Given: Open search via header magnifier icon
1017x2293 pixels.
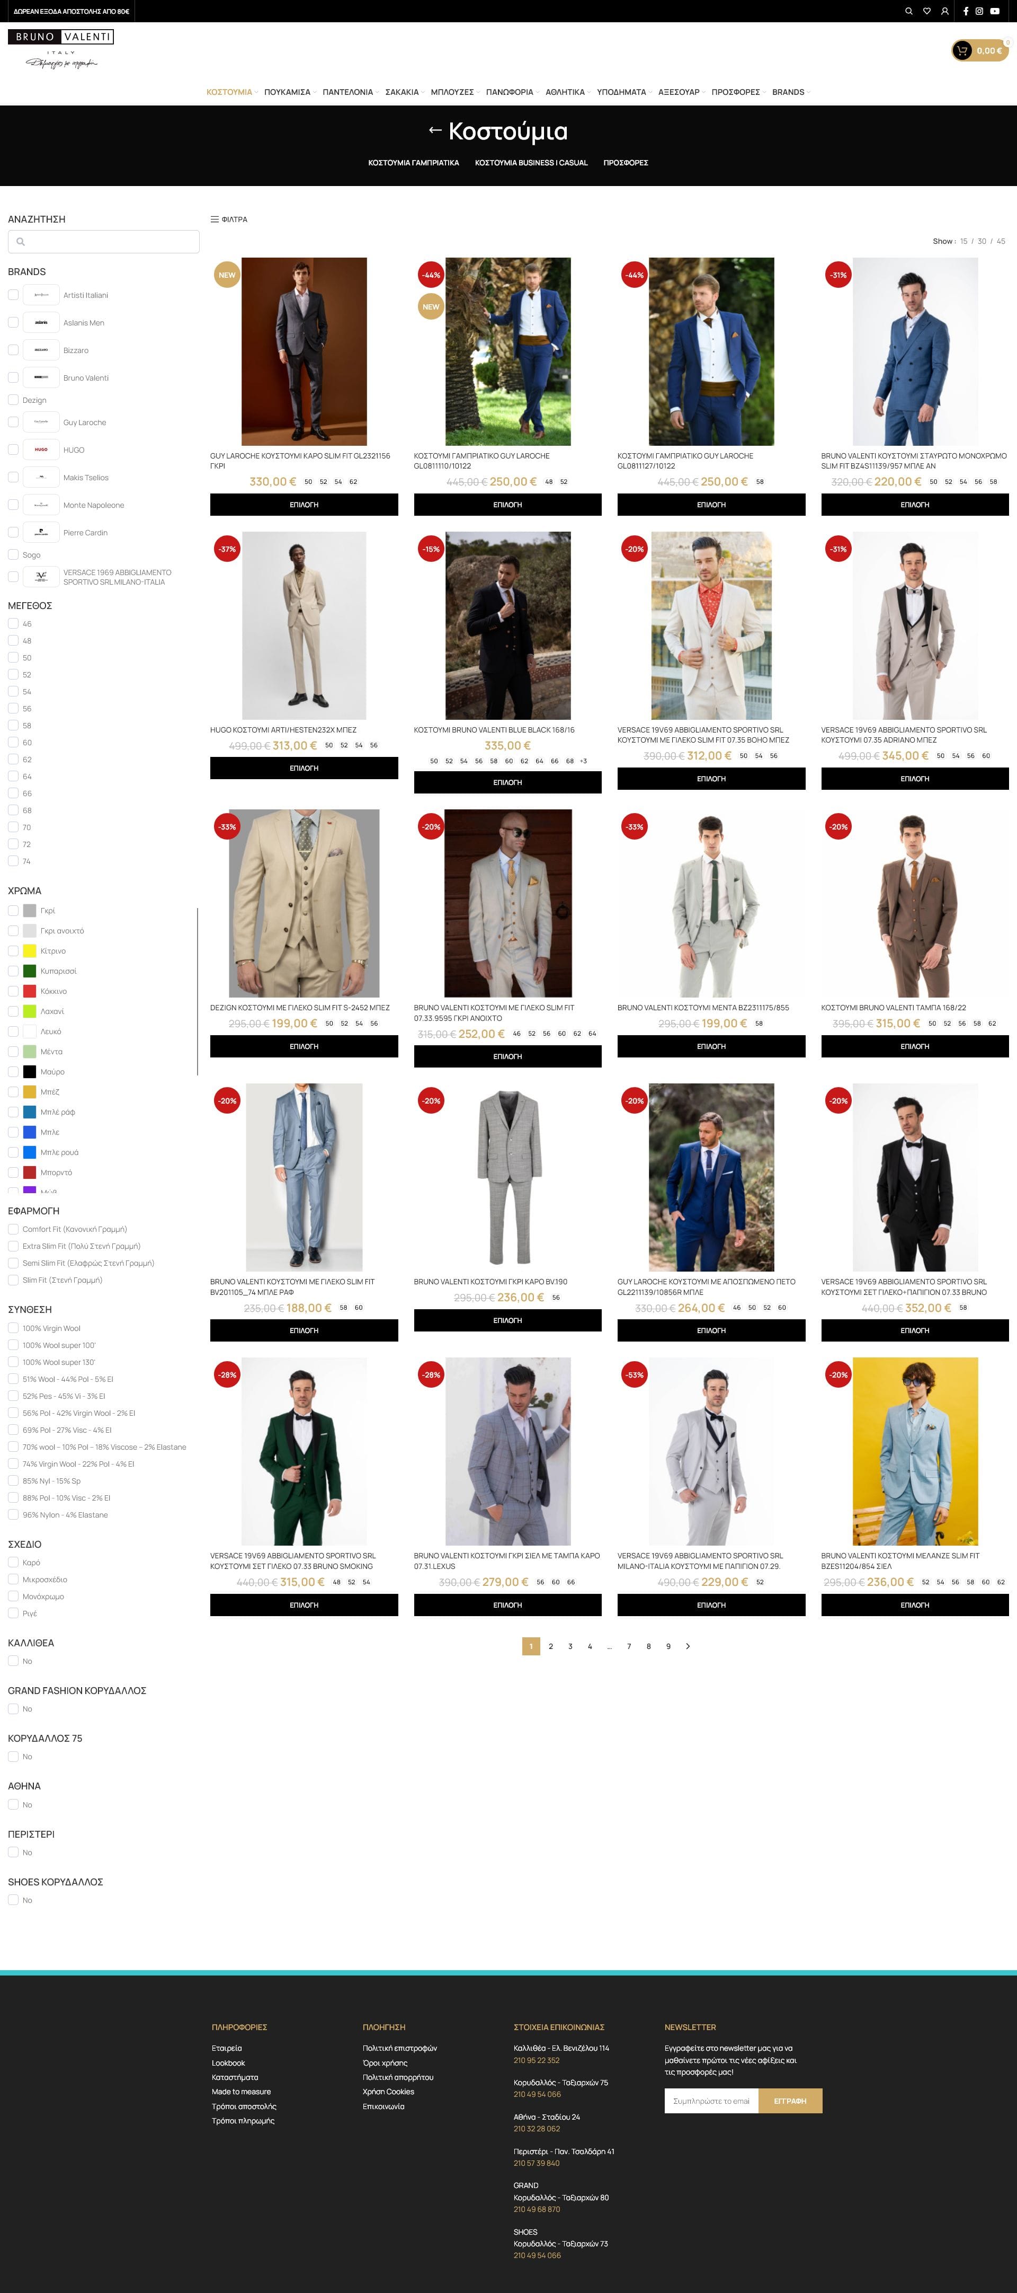Looking at the screenshot, I should [908, 12].
